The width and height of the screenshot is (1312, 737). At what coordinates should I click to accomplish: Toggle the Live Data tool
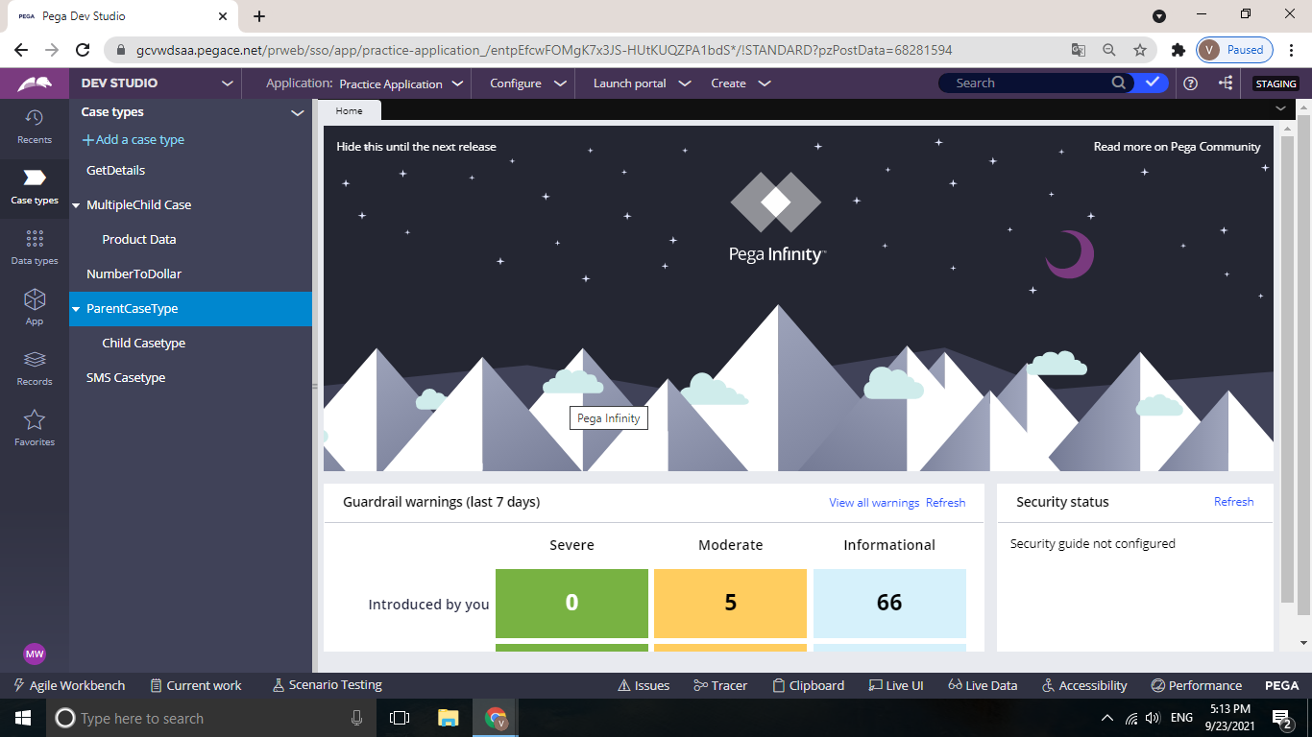click(x=983, y=685)
